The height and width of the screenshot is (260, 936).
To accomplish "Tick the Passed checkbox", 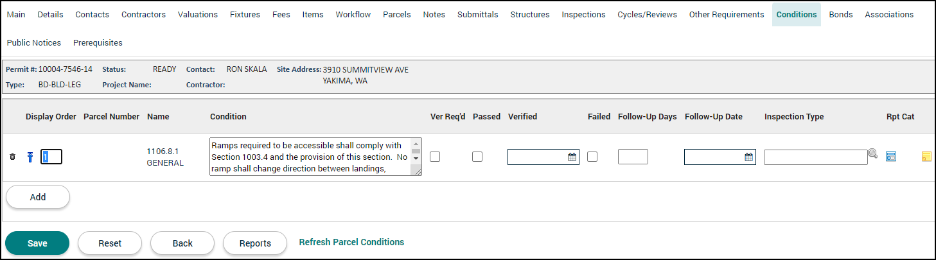I will (477, 157).
